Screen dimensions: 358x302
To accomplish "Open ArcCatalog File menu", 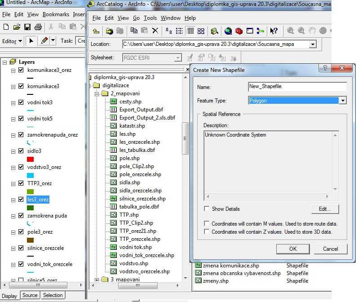I will point(96,18).
